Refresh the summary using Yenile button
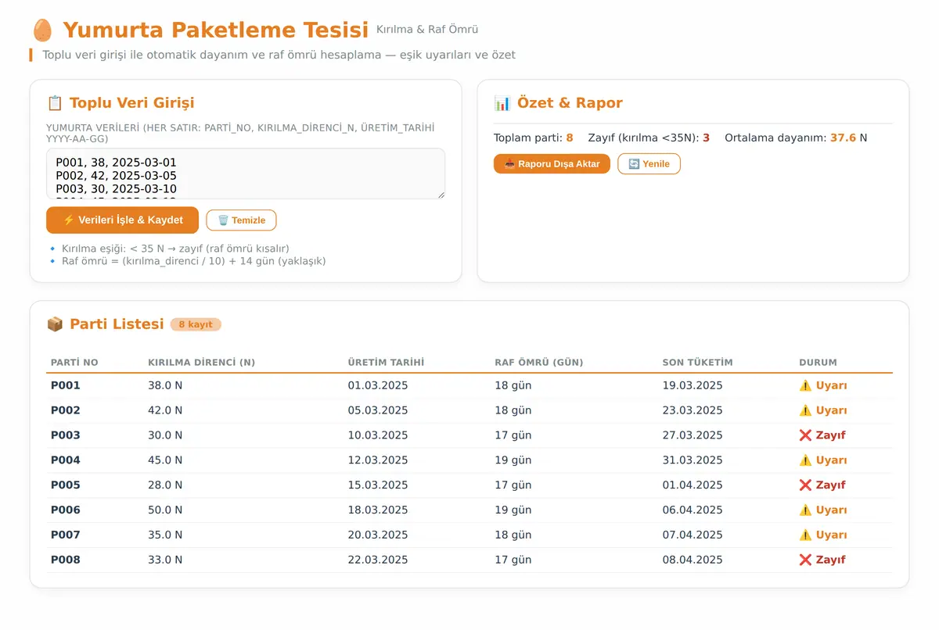This screenshot has height=630, width=939. pyautogui.click(x=649, y=164)
